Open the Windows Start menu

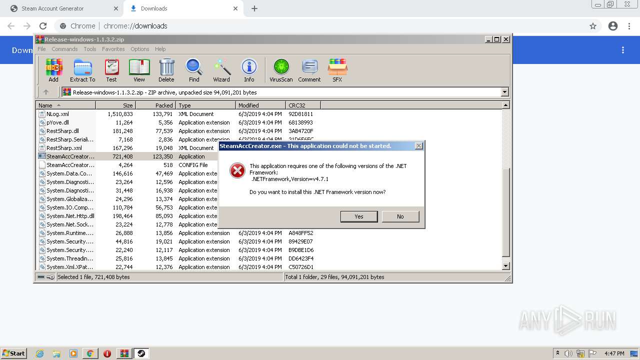(x=14, y=353)
